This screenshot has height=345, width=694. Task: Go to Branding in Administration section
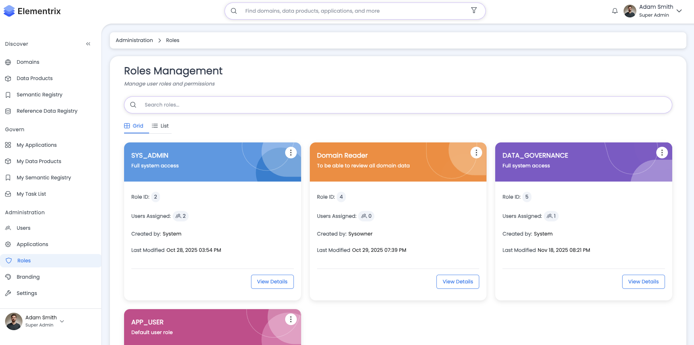[x=28, y=277]
